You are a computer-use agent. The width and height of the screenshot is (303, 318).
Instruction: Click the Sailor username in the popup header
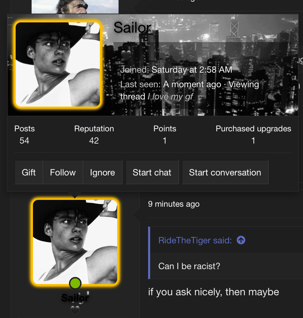[132, 27]
